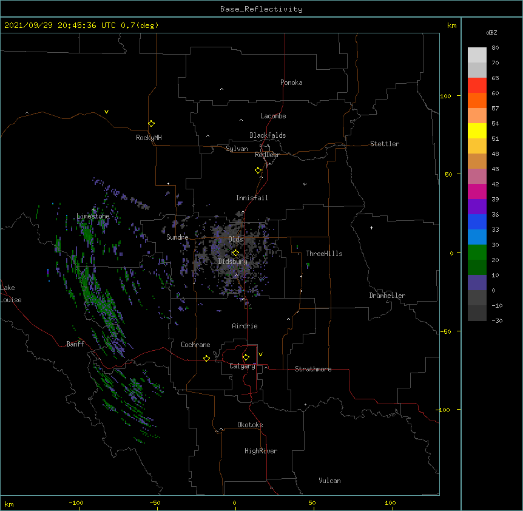Click the Limestone label on the map

click(93, 216)
